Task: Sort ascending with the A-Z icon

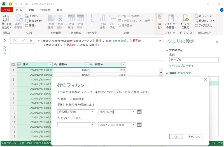Action: pos(92,16)
